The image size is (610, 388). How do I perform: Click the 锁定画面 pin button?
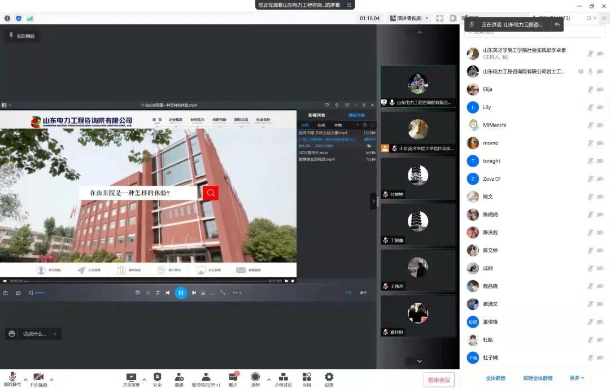pos(22,36)
